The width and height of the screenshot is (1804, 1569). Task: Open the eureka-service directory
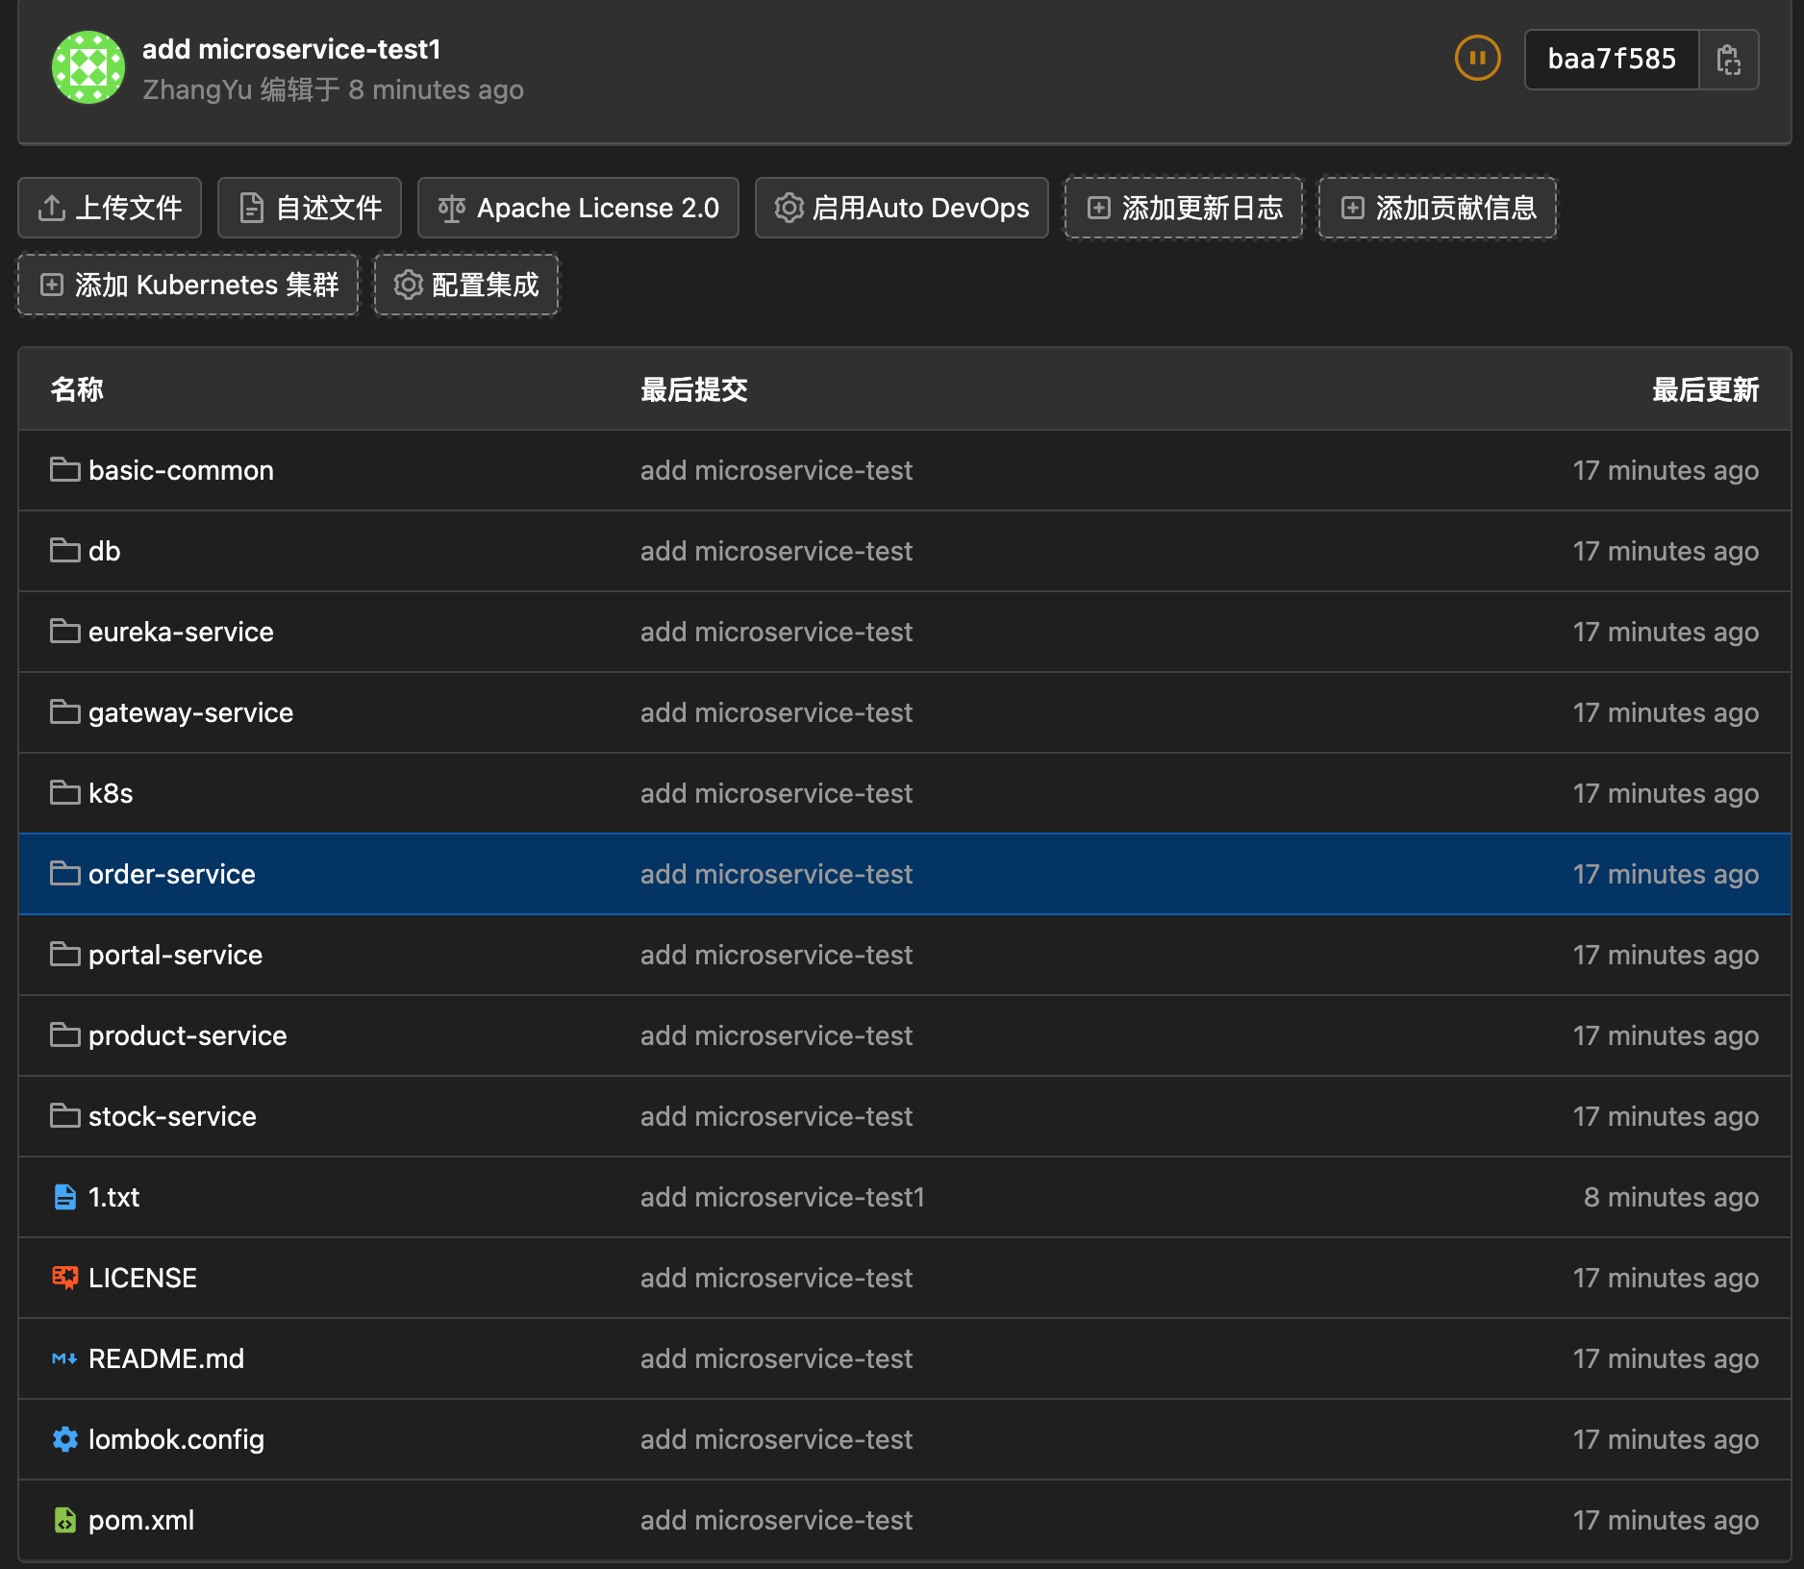tap(181, 632)
